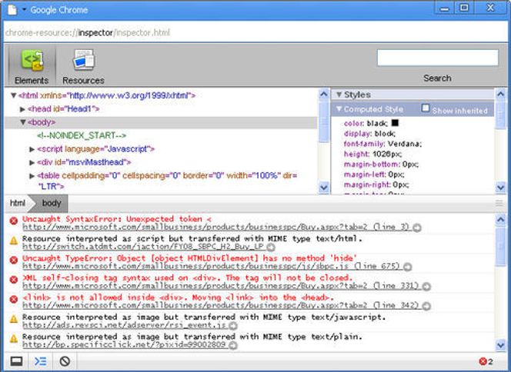Open the Buy.aspx line 342 link

[x=220, y=305]
